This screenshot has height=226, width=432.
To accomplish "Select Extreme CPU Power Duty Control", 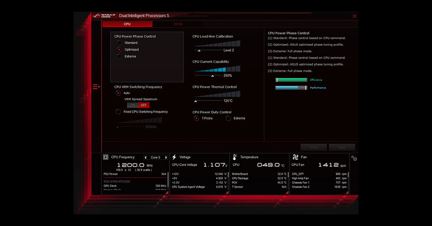I will pos(228,119).
